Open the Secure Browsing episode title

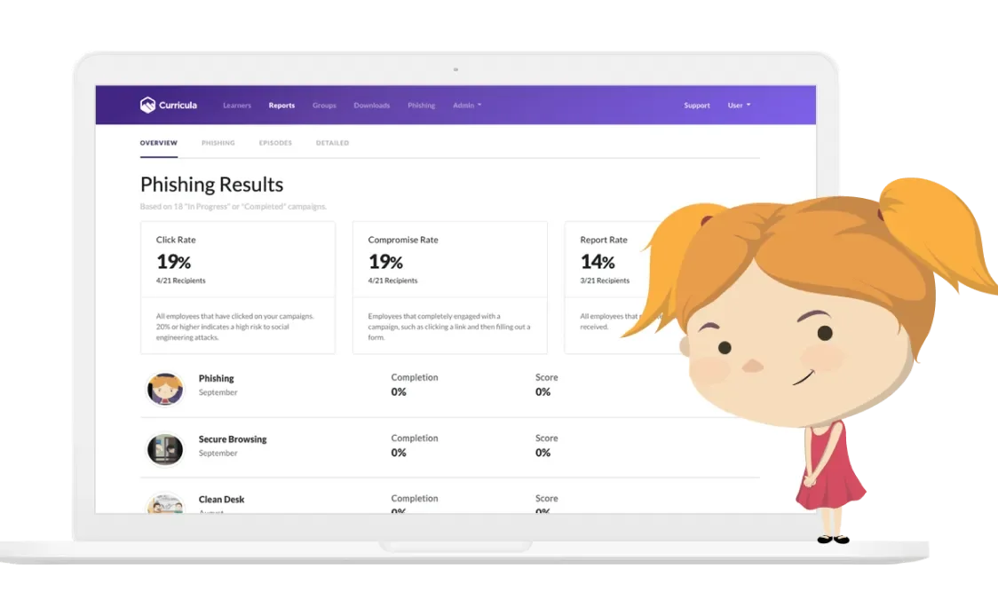[233, 439]
